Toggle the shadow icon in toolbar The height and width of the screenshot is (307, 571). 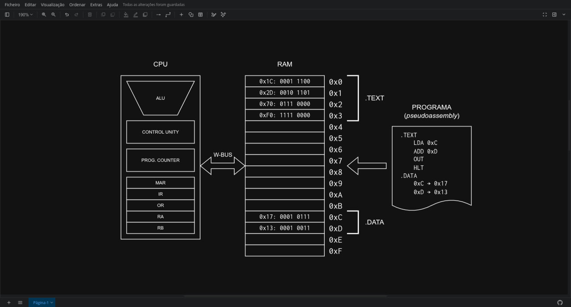[145, 15]
